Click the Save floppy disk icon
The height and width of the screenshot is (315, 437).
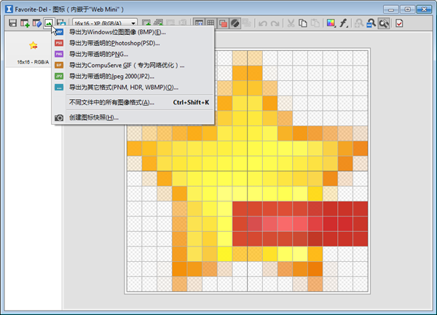[x=12, y=23]
